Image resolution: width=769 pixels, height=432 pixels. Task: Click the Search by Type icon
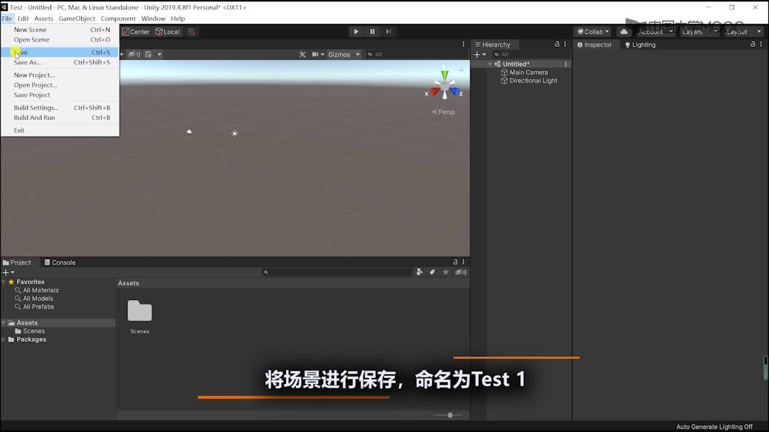click(419, 272)
